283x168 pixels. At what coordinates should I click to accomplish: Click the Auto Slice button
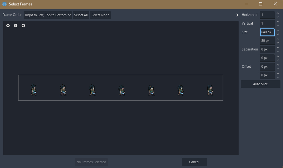pyautogui.click(x=260, y=84)
